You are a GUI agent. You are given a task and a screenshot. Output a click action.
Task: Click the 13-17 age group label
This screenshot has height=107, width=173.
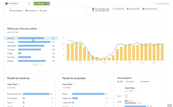[119, 96]
